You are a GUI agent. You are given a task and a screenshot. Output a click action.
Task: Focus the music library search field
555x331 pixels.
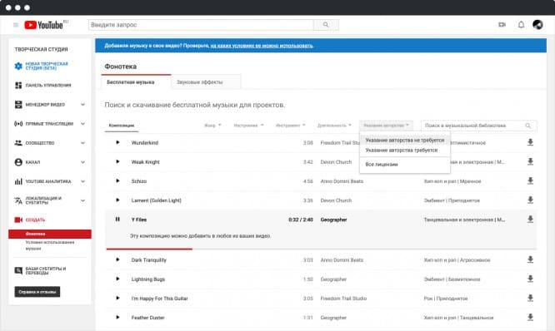click(479, 126)
